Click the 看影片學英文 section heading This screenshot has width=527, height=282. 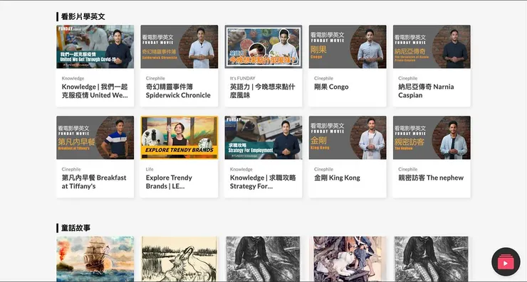pyautogui.click(x=83, y=16)
